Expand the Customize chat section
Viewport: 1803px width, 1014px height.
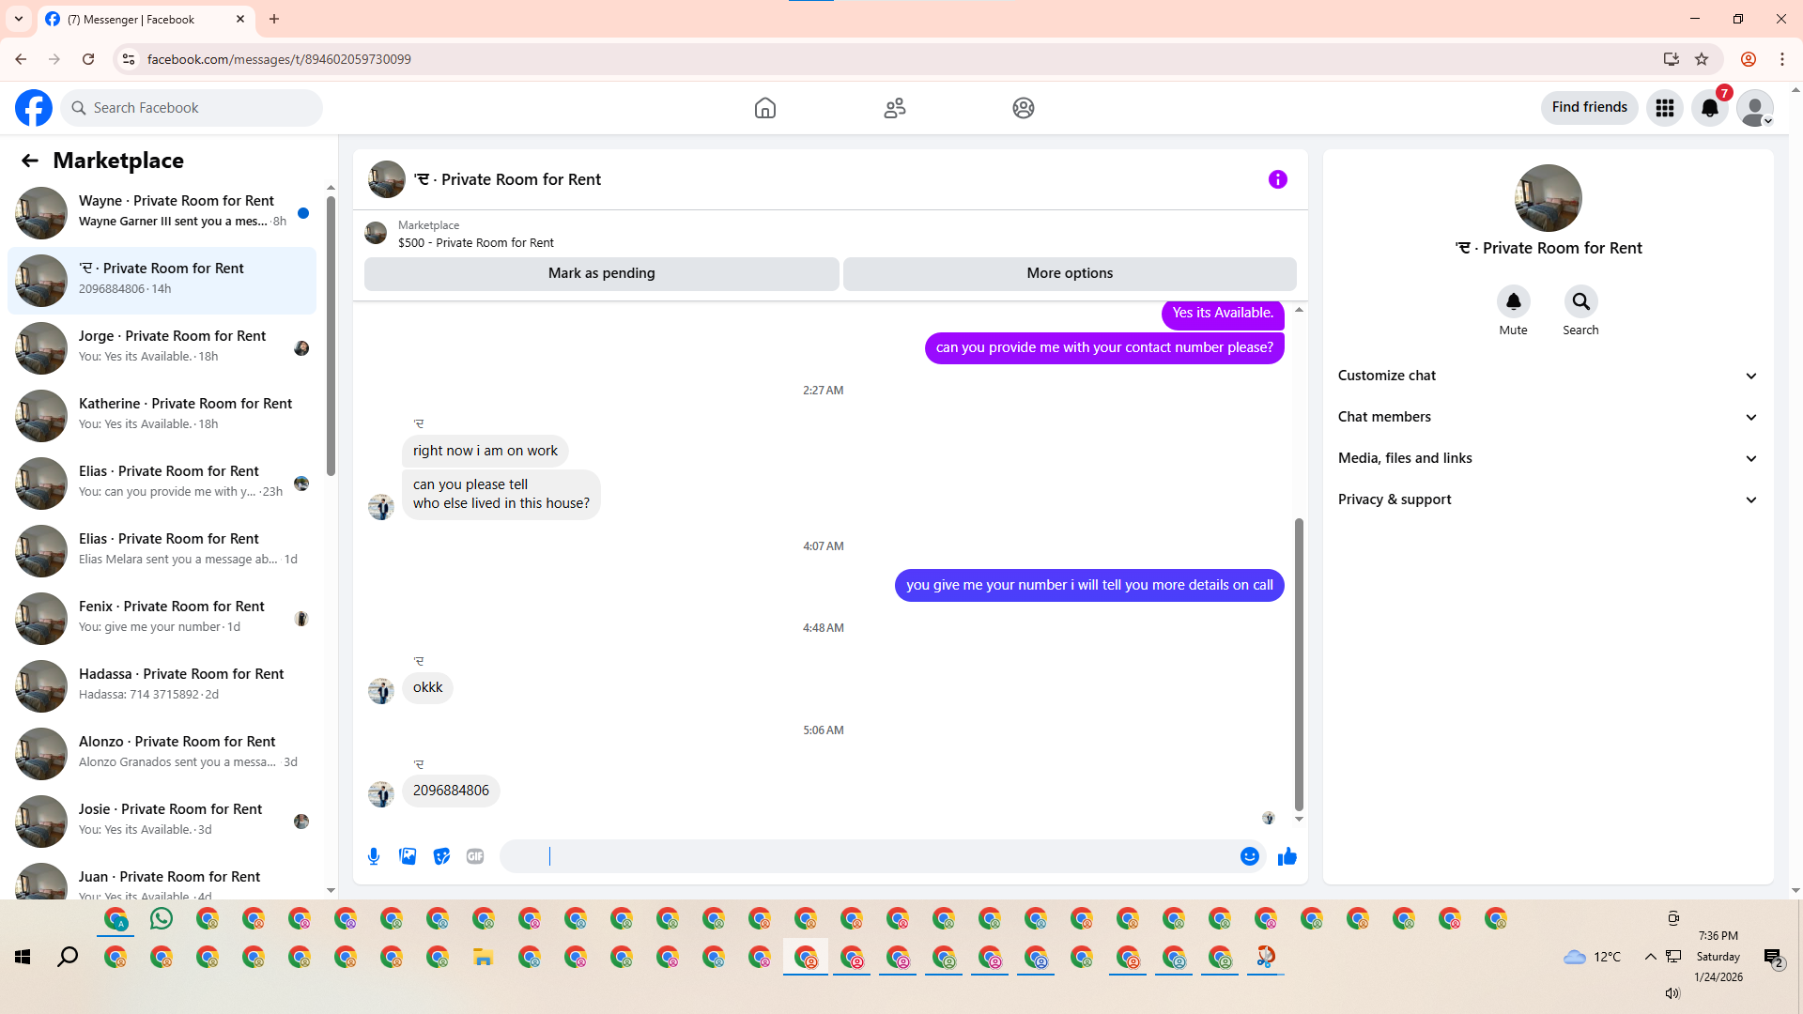[1547, 376]
